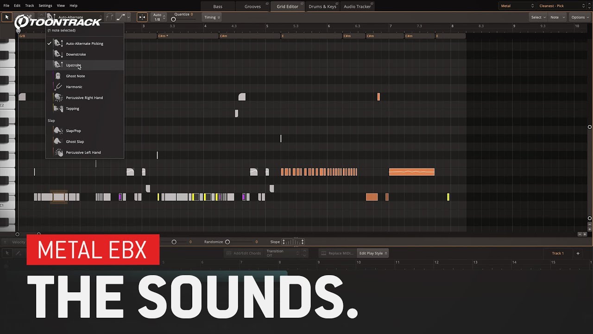Add a new track with the plus button
Viewport: 593px width, 334px height.
tap(578, 253)
